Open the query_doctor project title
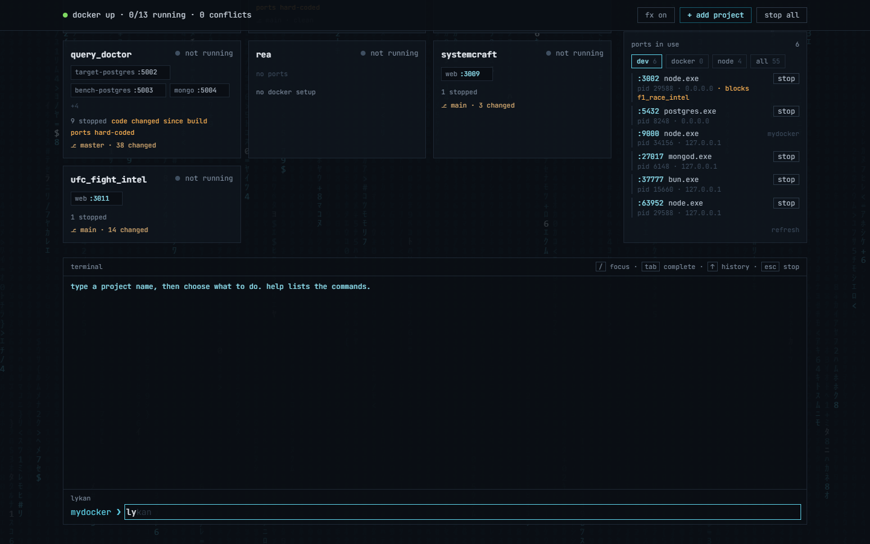 click(101, 54)
